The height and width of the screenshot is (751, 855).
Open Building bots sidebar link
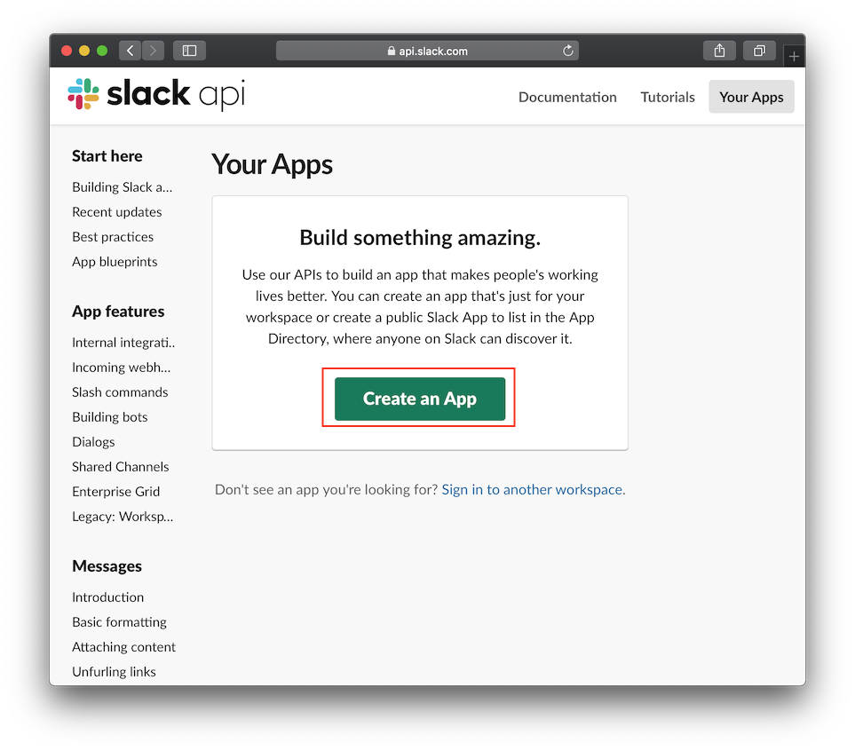click(109, 417)
